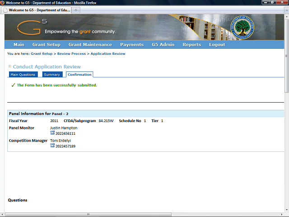
Task: Click the Schedule No label
Action: (130, 121)
